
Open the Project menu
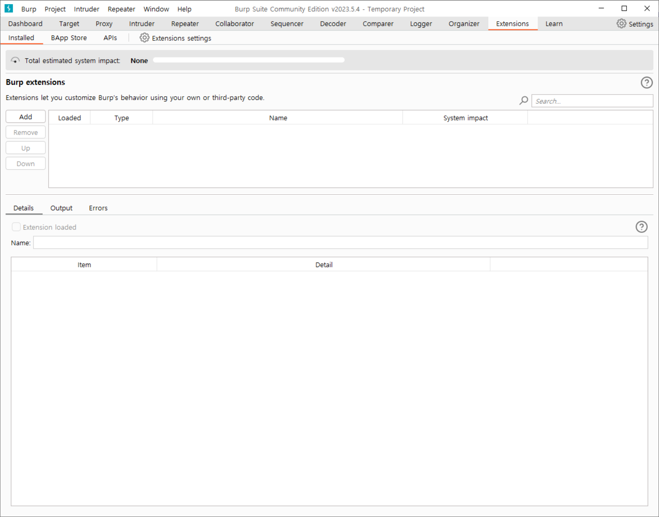[55, 9]
